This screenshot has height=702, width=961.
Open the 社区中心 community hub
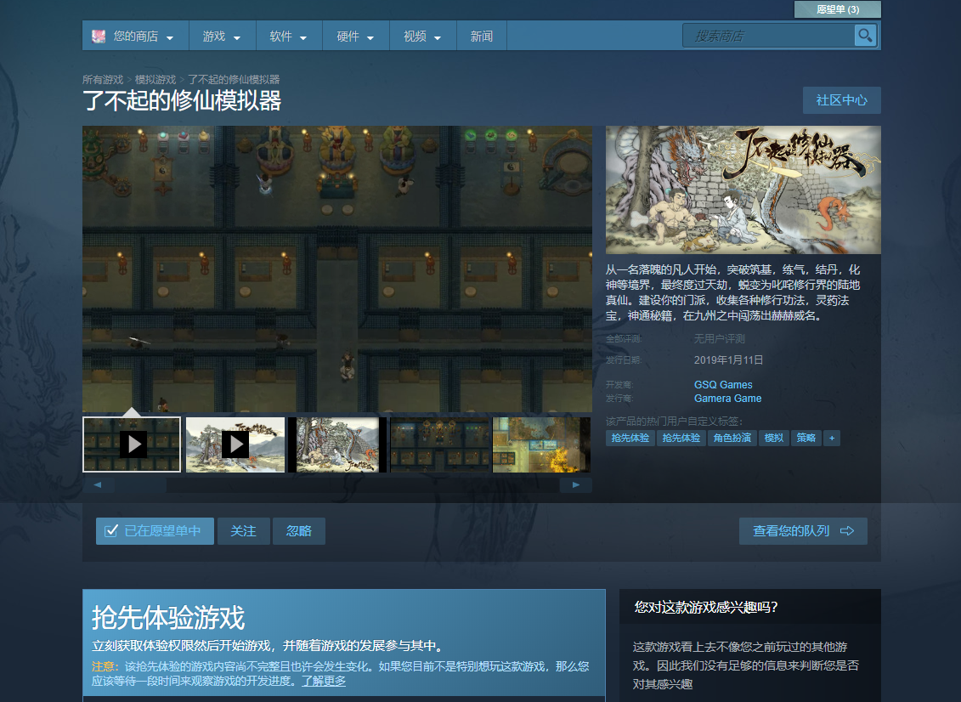click(841, 100)
